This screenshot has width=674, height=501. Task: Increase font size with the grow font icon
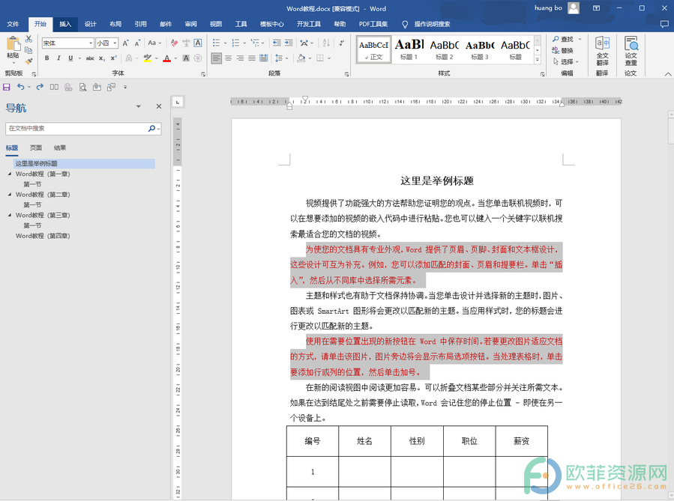point(125,43)
